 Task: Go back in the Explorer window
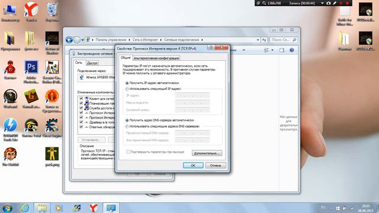pos(69,40)
